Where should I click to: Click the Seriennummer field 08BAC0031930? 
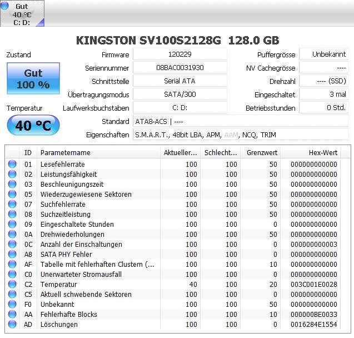180,67
